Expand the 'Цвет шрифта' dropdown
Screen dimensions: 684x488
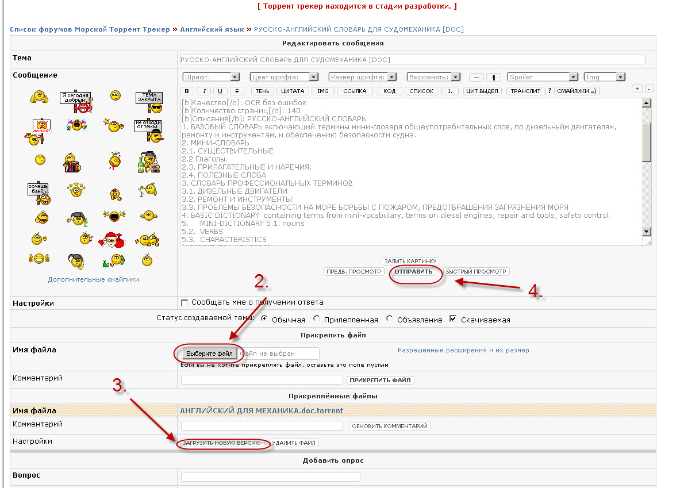click(284, 77)
